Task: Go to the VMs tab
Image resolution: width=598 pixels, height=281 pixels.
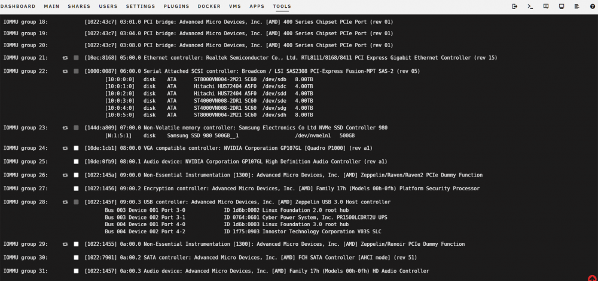Action: (x=235, y=7)
